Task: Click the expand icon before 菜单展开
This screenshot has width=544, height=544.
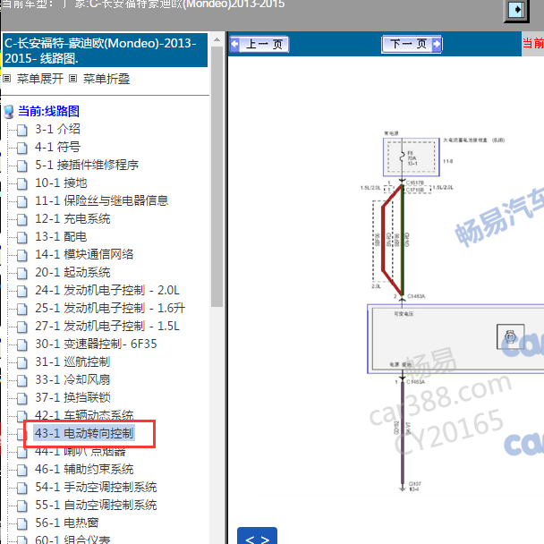Action: point(7,79)
